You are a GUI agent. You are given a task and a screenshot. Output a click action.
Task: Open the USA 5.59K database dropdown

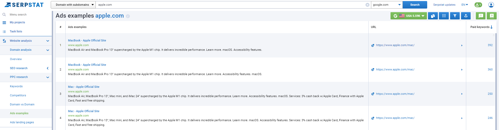coord(408,16)
